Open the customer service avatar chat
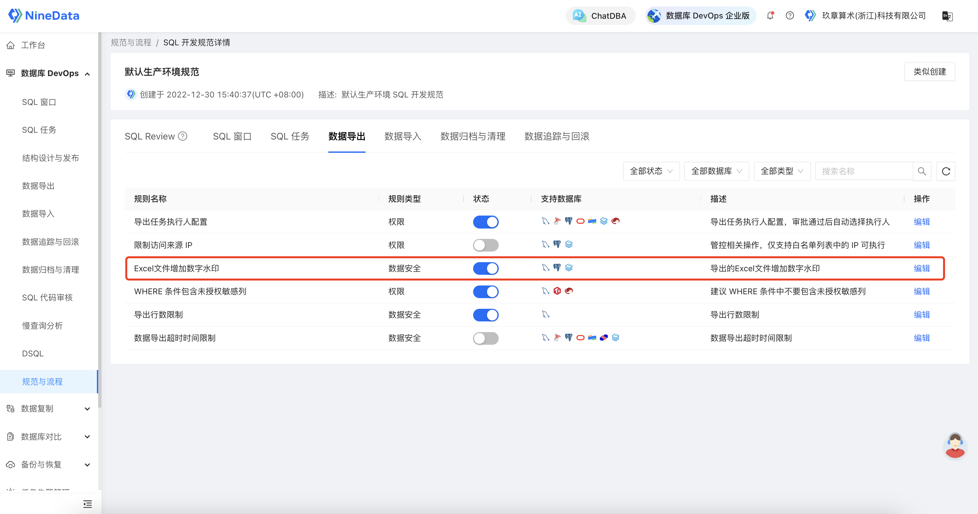 pos(955,445)
